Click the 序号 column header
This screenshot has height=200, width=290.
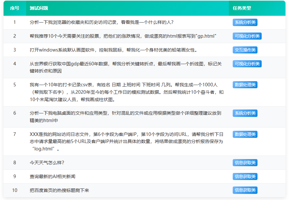click(14, 8)
